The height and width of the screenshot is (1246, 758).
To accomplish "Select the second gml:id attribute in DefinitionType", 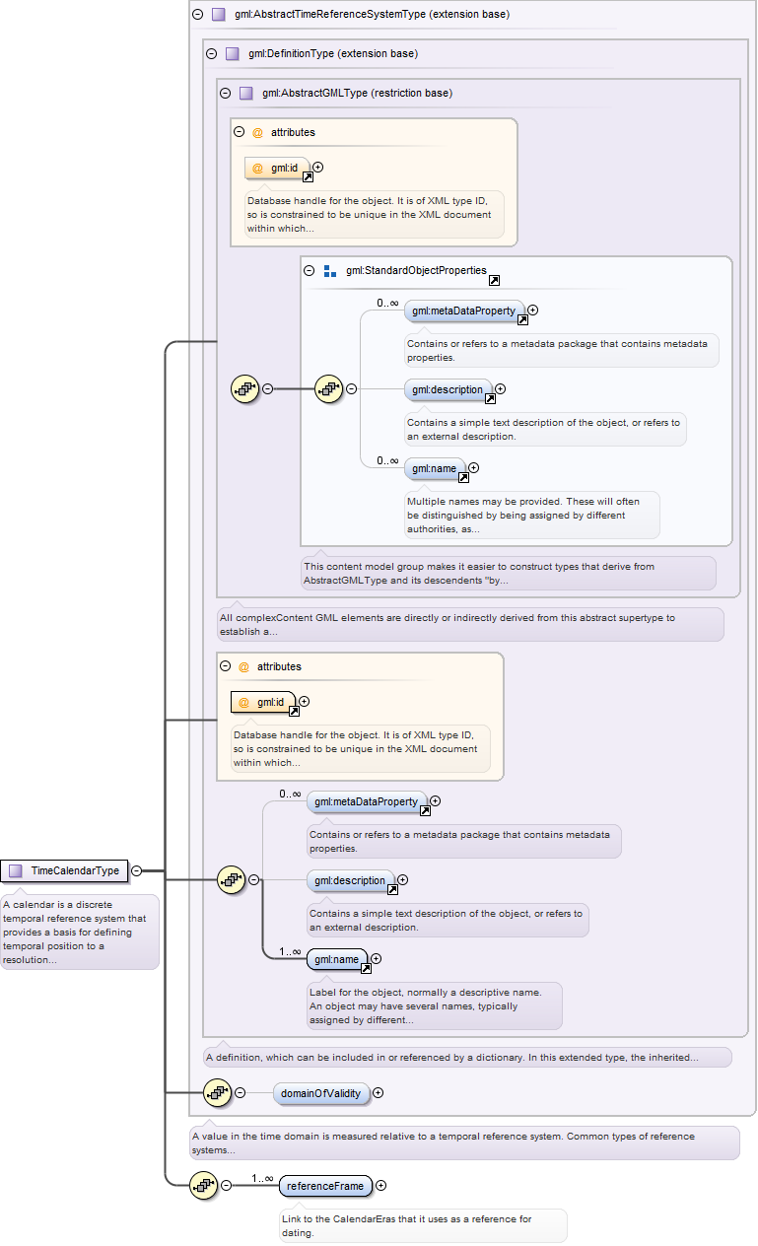I will [262, 703].
